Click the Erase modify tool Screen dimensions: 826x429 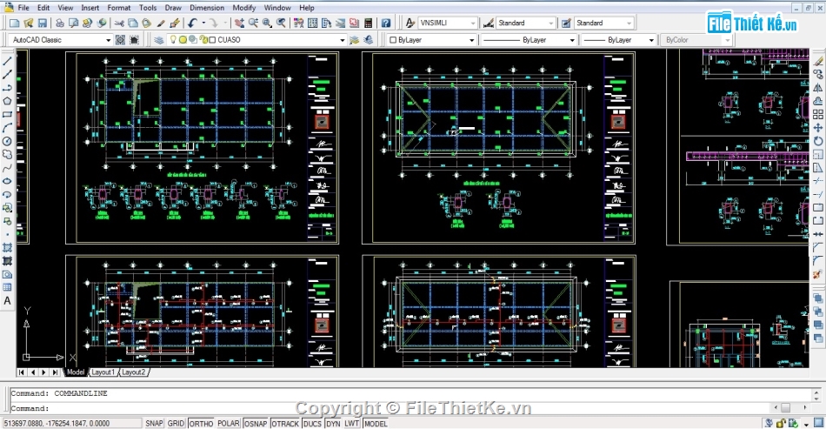coord(818,61)
